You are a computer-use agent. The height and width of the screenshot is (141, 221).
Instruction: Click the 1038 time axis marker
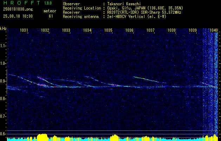[x=172, y=30]
